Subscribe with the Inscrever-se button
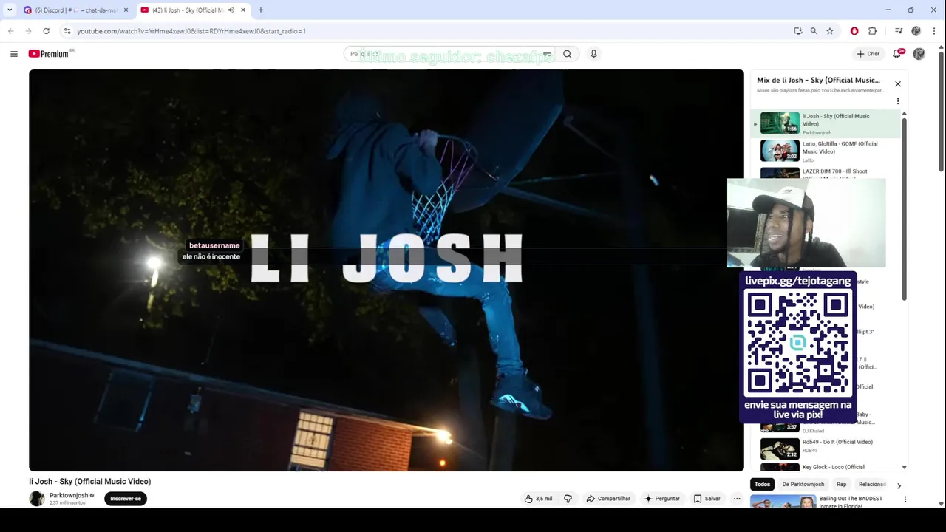Screen dimensions: 946x532 pos(126,499)
